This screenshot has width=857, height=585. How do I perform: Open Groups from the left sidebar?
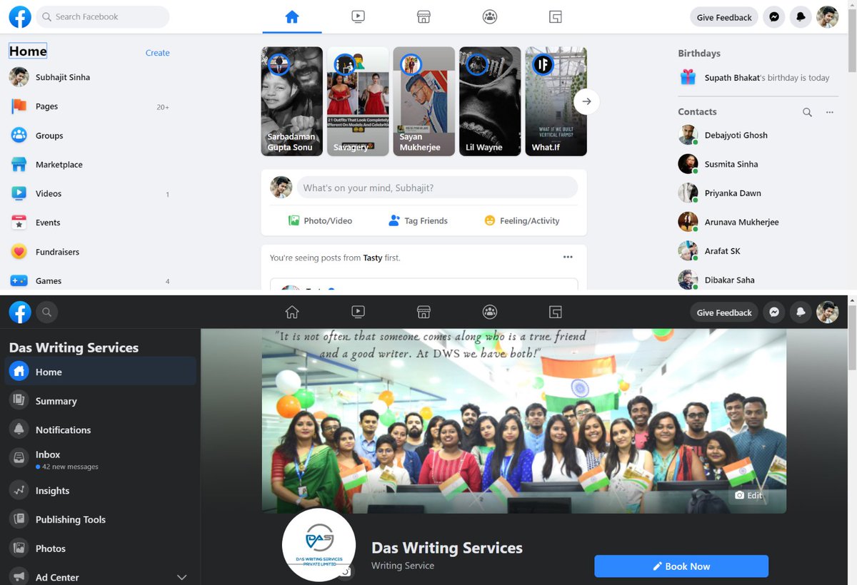click(89, 136)
